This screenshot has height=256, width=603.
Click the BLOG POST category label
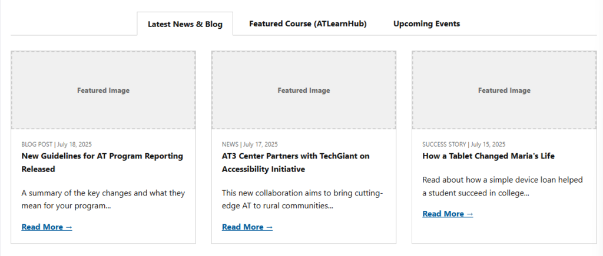(37, 144)
